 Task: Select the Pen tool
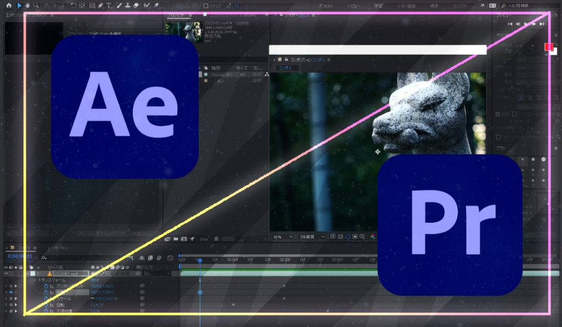(100, 5)
